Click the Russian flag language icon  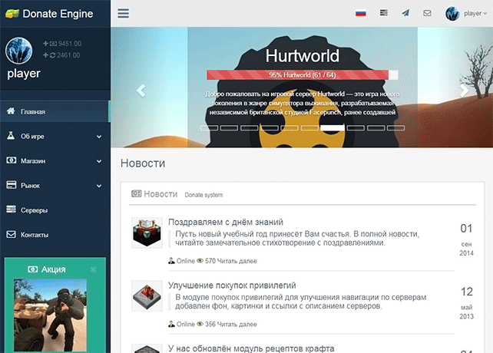pyautogui.click(x=361, y=13)
